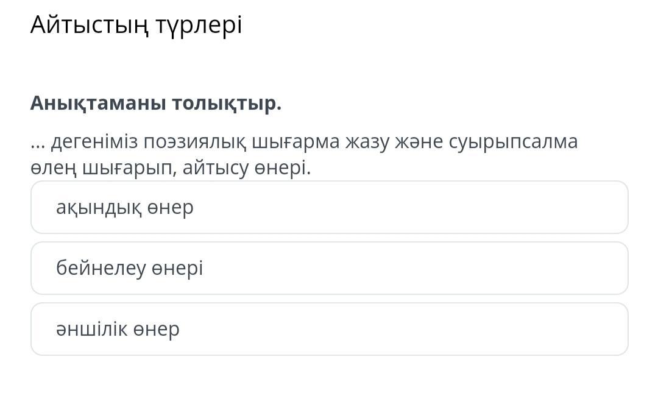Click the bold instruction "Анықтаманы толықтыр."
The image size is (658, 410).
click(x=156, y=104)
